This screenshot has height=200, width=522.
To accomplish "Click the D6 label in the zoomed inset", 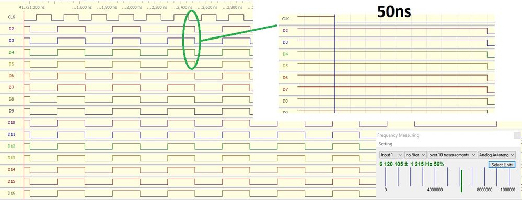I will click(285, 77).
